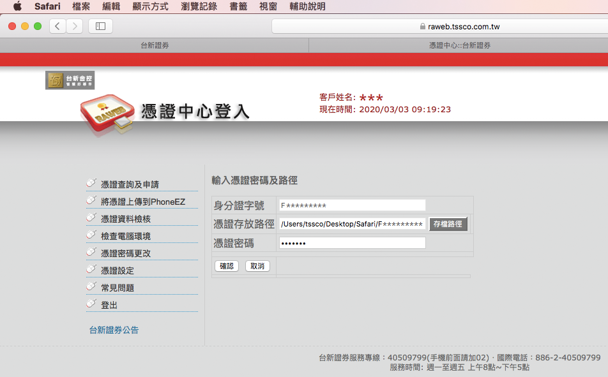Screen dimensions: 608x377
Task: Click the icon beside 憑證設定
Action: click(x=91, y=269)
